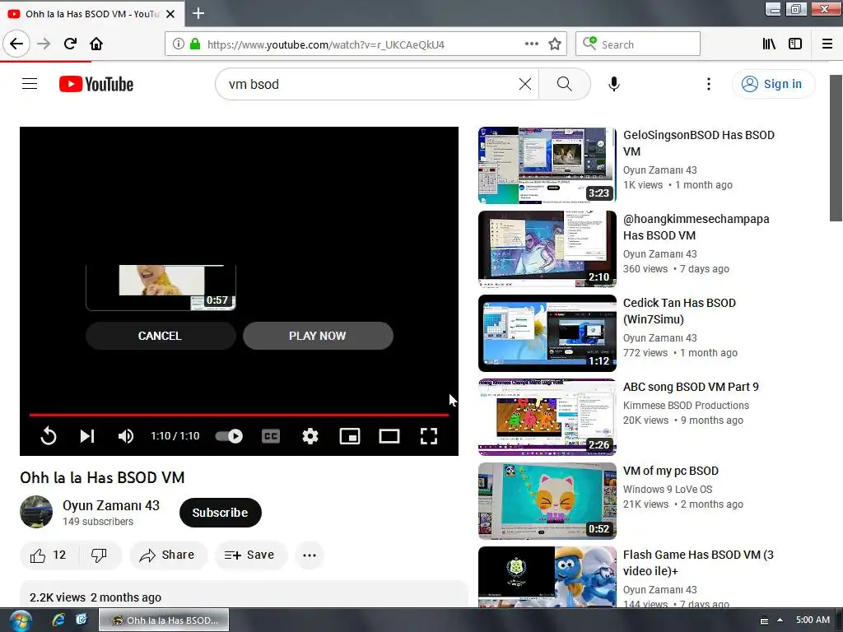843x632 pixels.
Task: Open Flash Game Has BSOD VM video title
Action: tap(698, 563)
